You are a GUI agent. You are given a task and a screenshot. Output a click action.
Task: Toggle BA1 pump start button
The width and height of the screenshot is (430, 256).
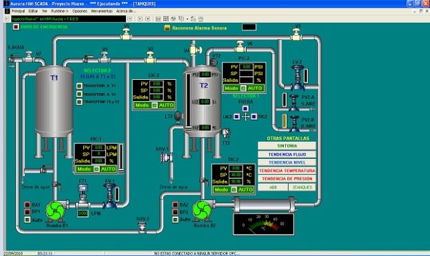27,205
